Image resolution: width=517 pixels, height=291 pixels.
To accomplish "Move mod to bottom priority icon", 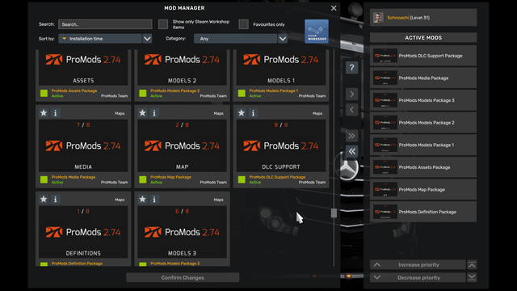I will point(472,277).
